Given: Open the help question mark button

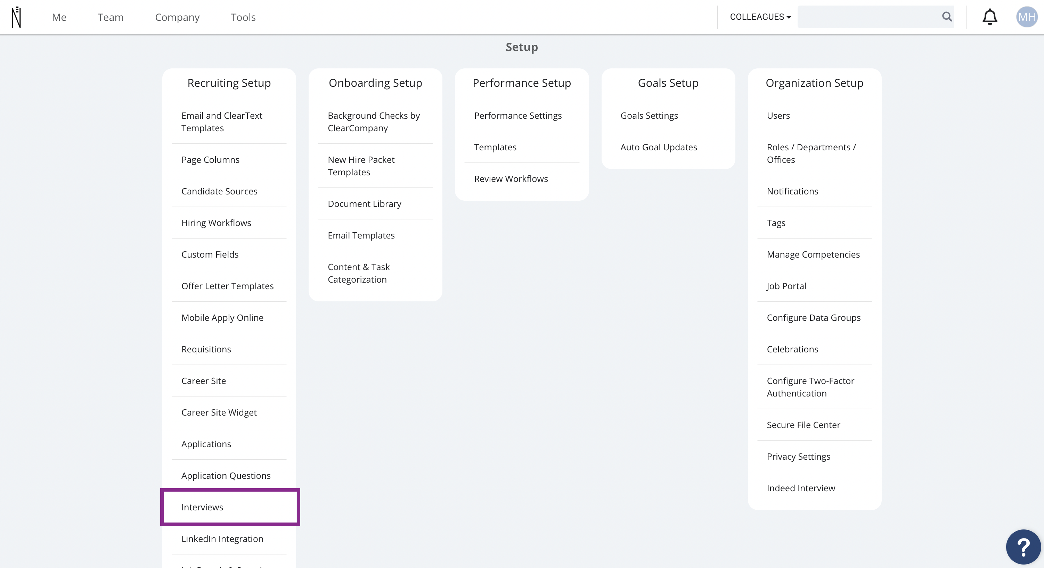Looking at the screenshot, I should [x=1023, y=547].
